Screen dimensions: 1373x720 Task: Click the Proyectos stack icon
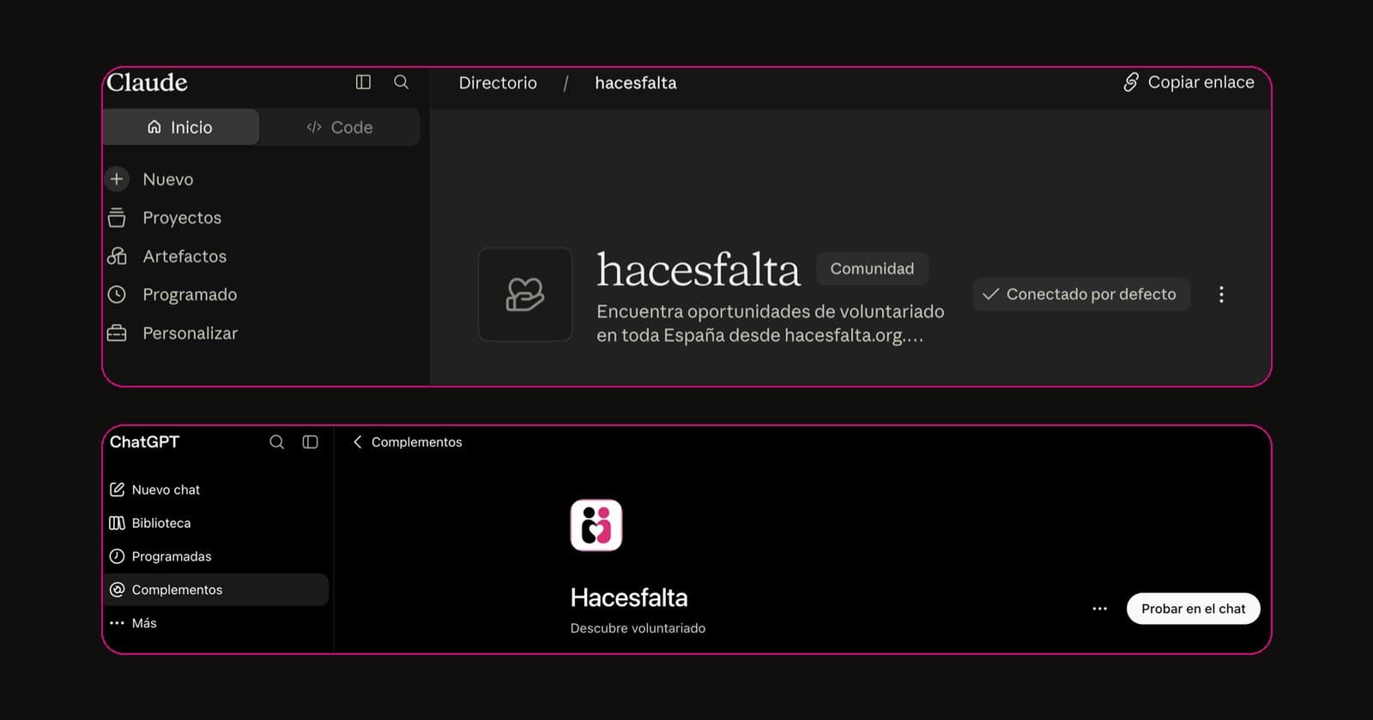point(117,218)
